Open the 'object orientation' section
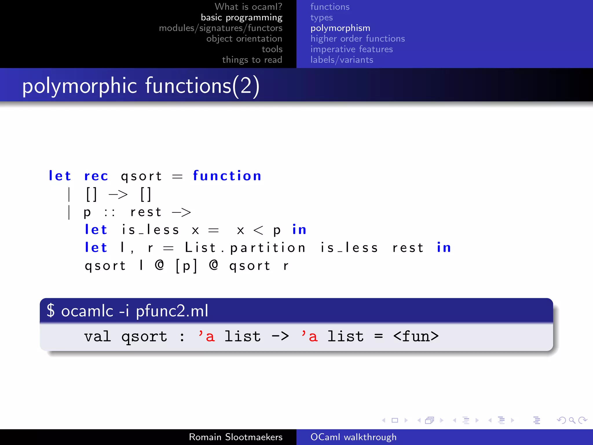Screen dimensions: 593x445 [244, 39]
